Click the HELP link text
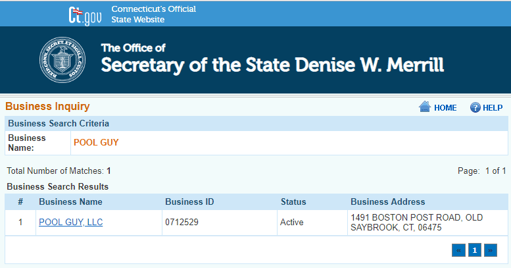 tap(493, 108)
